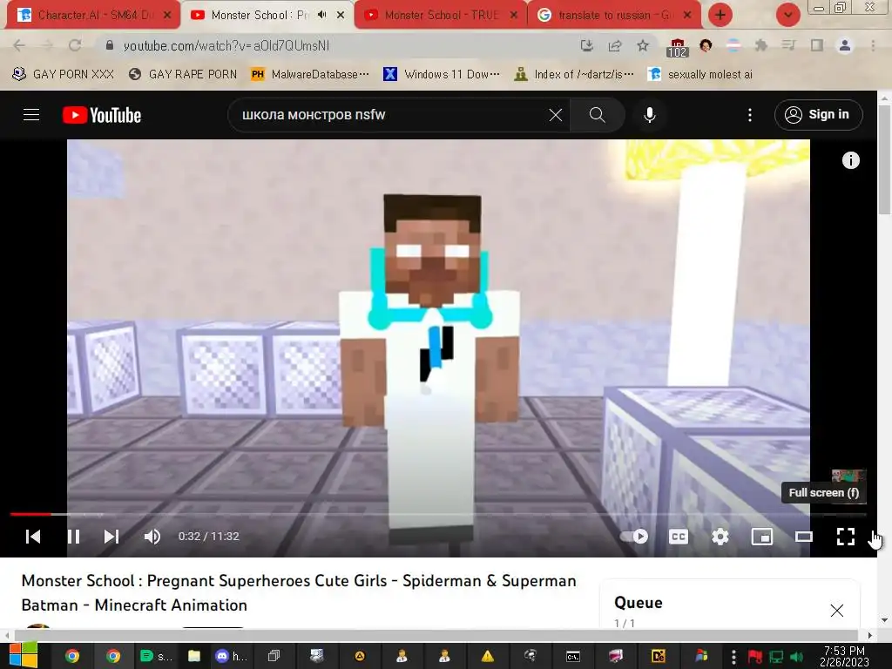892x669 pixels.
Task: Switch to the translate to russian tab
Action: (x=613, y=15)
